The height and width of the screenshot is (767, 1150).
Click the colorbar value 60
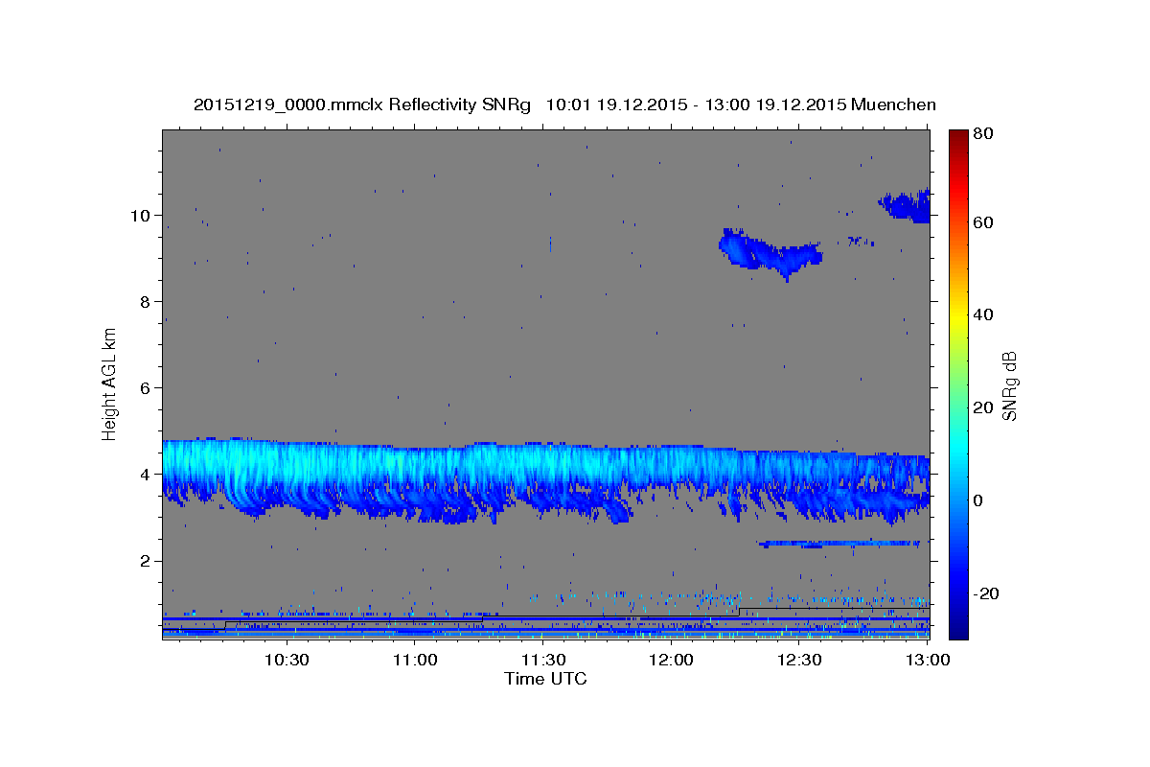pyautogui.click(x=984, y=221)
